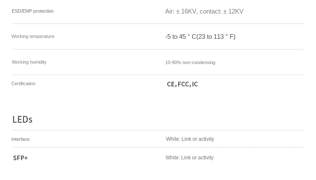This screenshot has width=316, height=180.
Task: Click the Working humidity label
Action: (29, 62)
